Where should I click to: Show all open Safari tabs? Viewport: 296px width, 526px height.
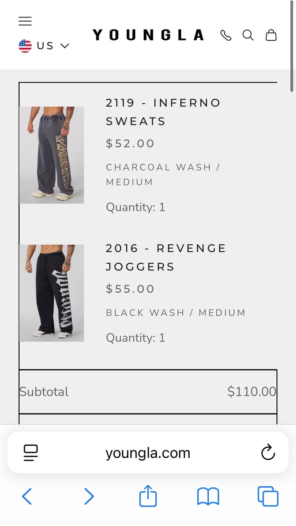268,497
